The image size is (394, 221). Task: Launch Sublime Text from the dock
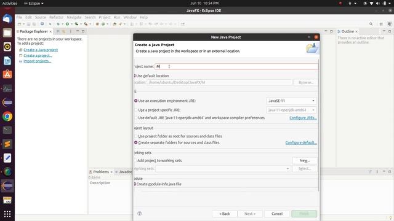[7, 144]
